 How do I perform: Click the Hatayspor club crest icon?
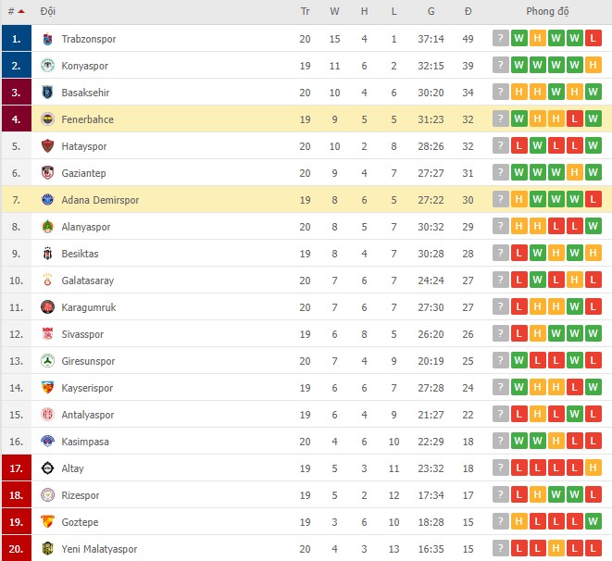click(x=48, y=146)
